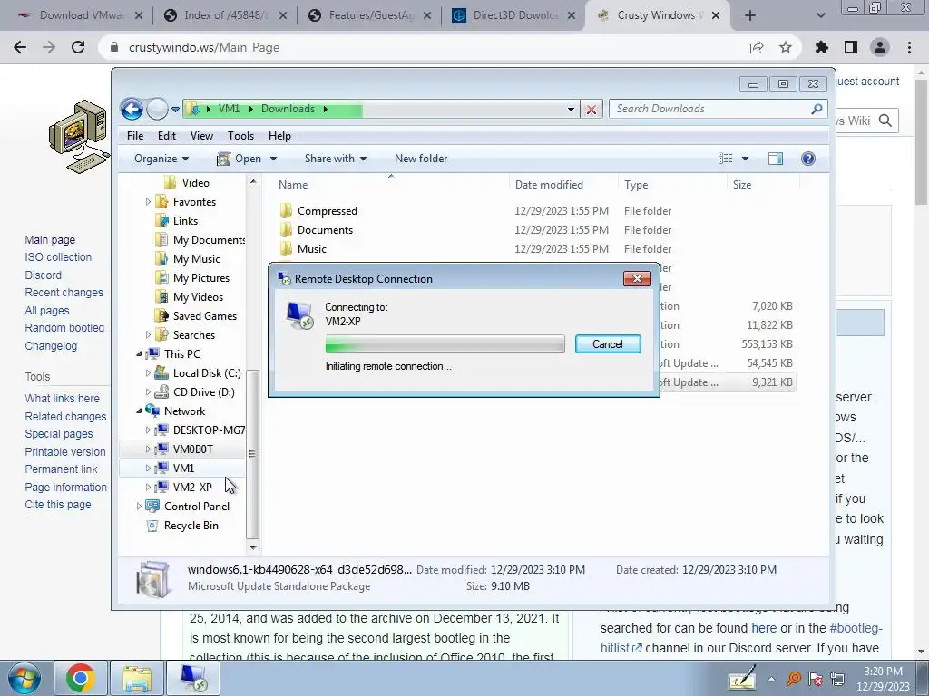Open the dropdown arrow next to Open
The height and width of the screenshot is (696, 929).
point(273,159)
